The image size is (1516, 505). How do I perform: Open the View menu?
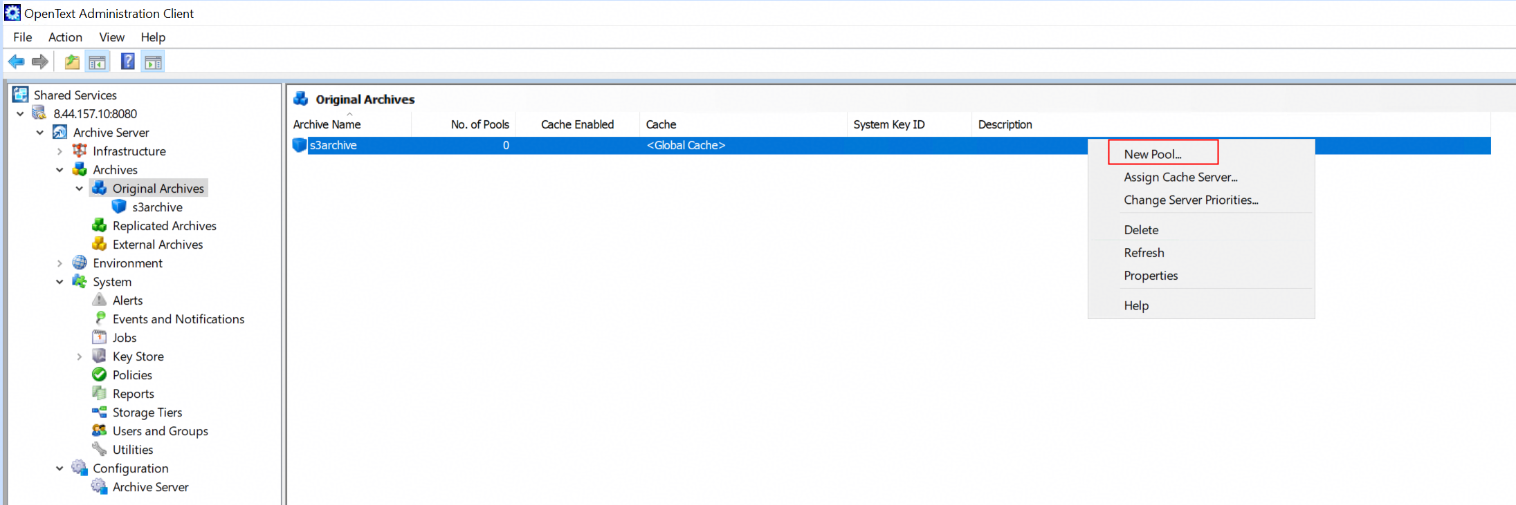coord(111,37)
